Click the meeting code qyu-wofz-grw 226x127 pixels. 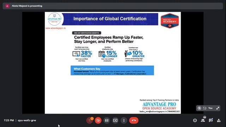(27, 120)
